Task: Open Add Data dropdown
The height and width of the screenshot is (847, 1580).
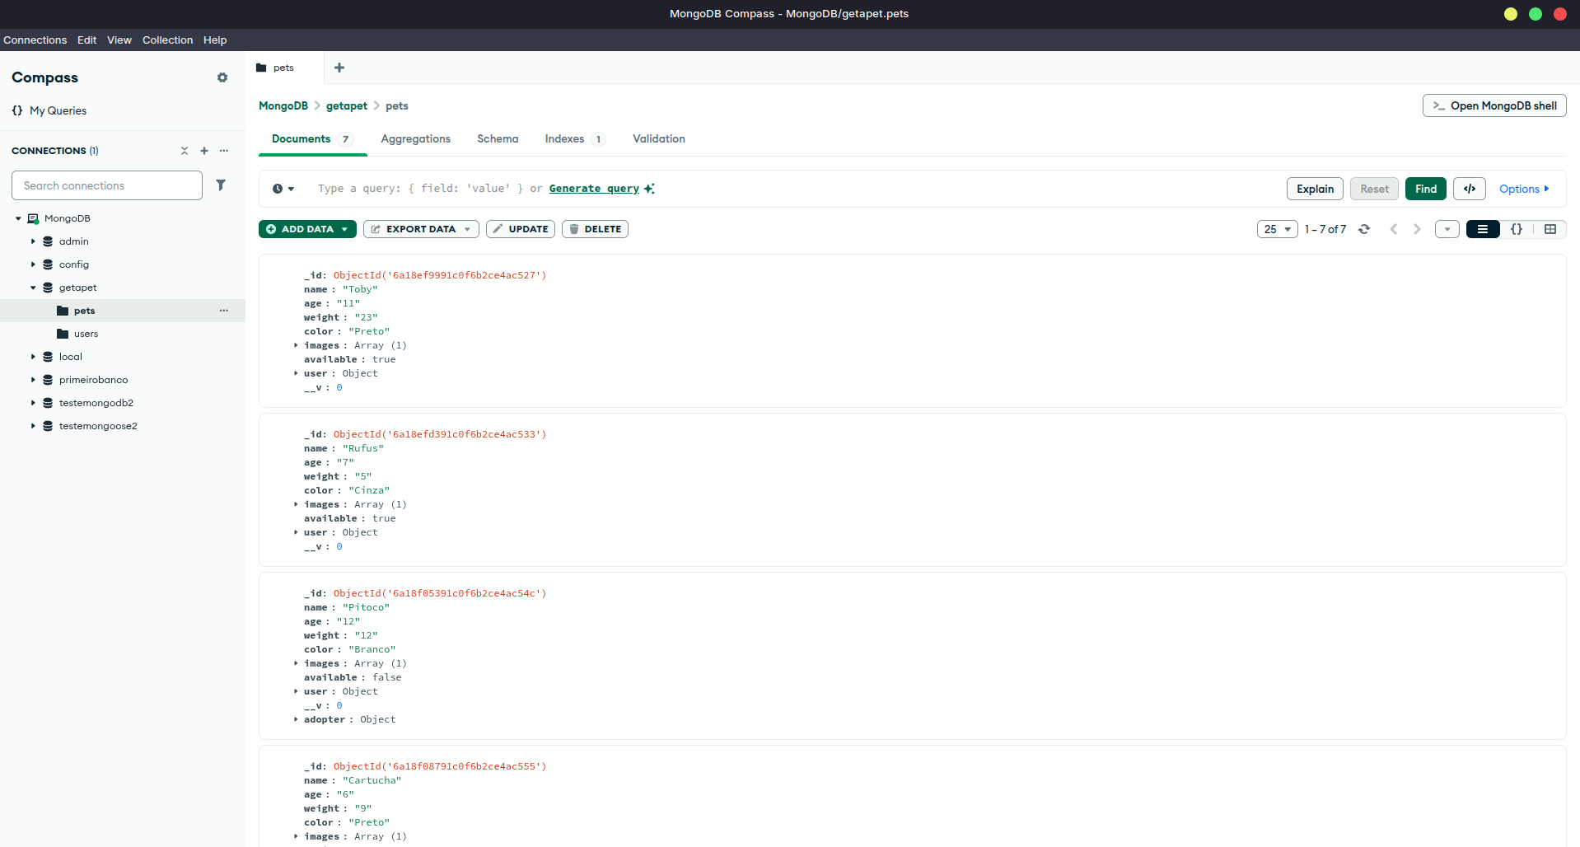Action: tap(307, 229)
